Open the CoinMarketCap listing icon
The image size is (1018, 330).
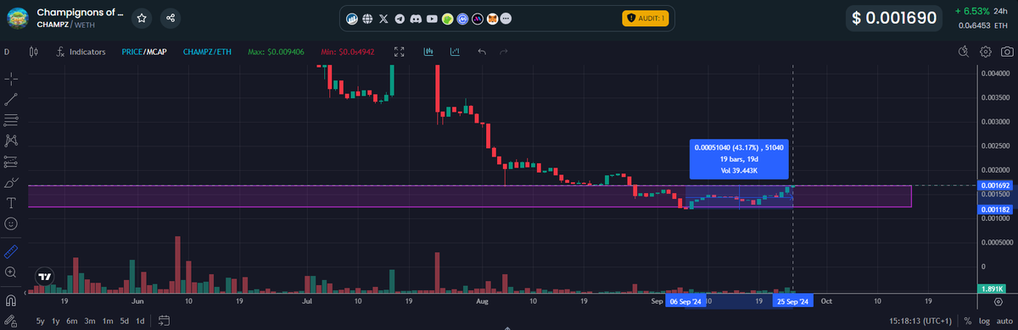point(462,18)
